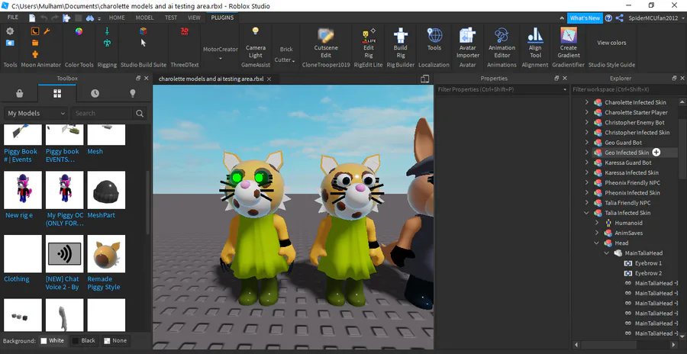The width and height of the screenshot is (687, 354).
Task: Set Toolbox background to Black
Action: coord(84,340)
